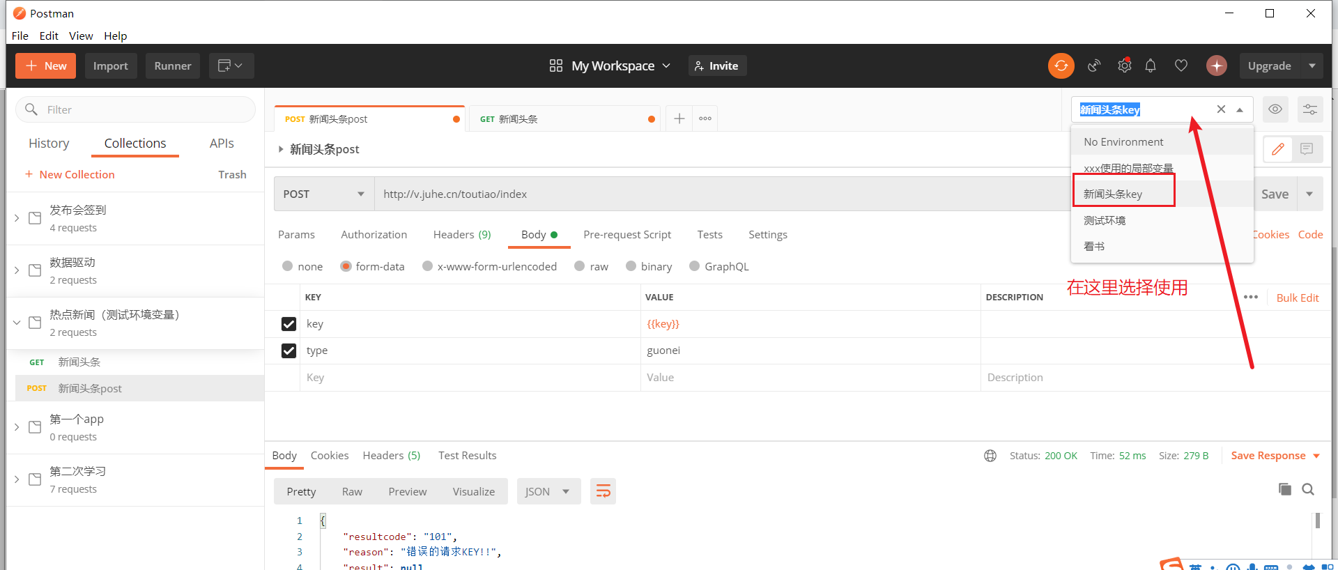
Task: Open the POST method dropdown
Action: [x=324, y=194]
